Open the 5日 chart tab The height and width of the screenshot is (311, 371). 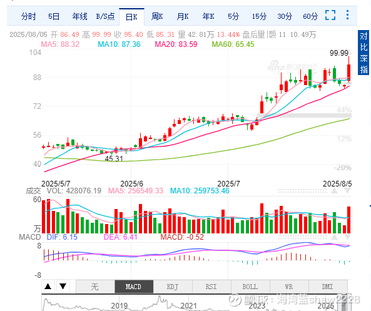pyautogui.click(x=54, y=16)
